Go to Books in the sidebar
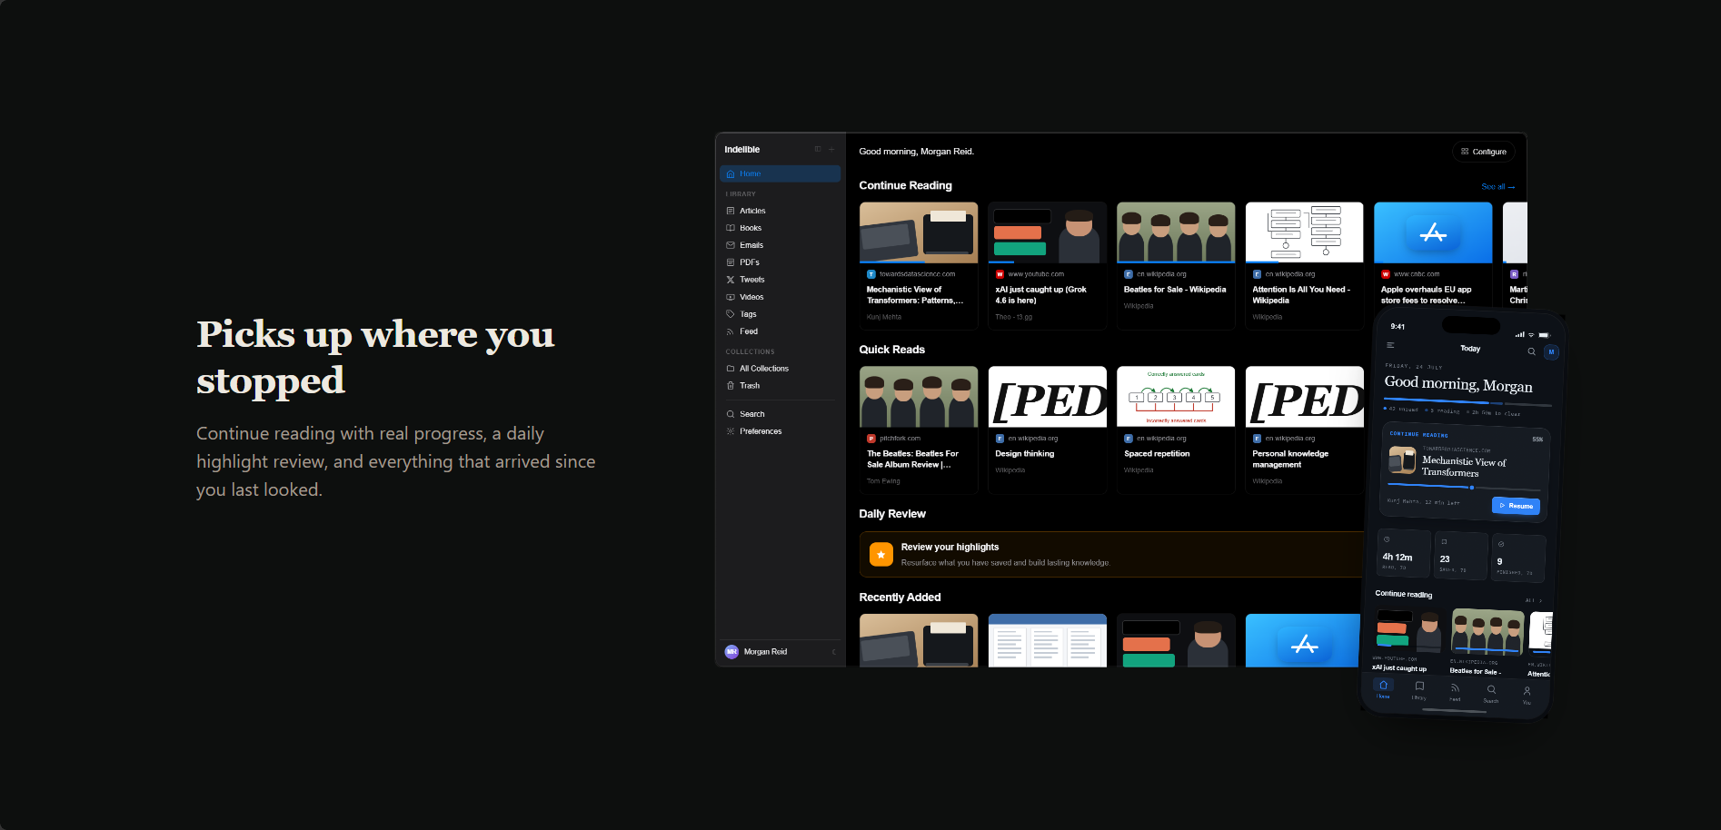1721x830 pixels. 780,228
